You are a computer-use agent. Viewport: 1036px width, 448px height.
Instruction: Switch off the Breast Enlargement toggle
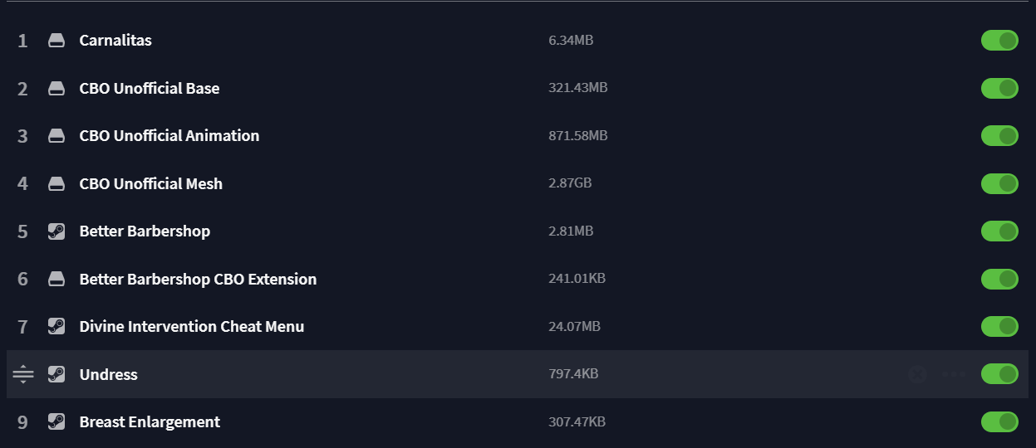999,422
